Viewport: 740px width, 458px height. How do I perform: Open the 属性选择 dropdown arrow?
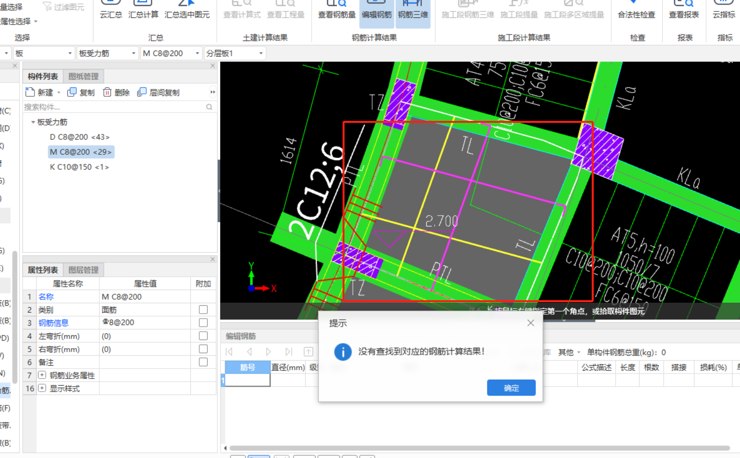pos(35,21)
